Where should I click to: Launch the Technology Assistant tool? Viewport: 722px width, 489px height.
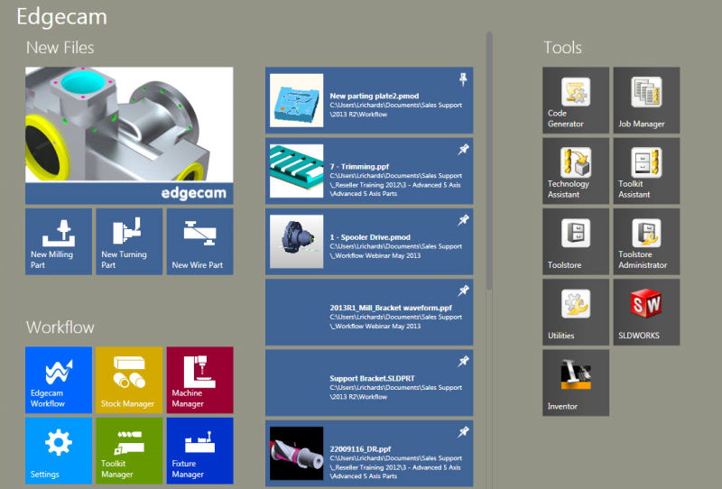(576, 171)
